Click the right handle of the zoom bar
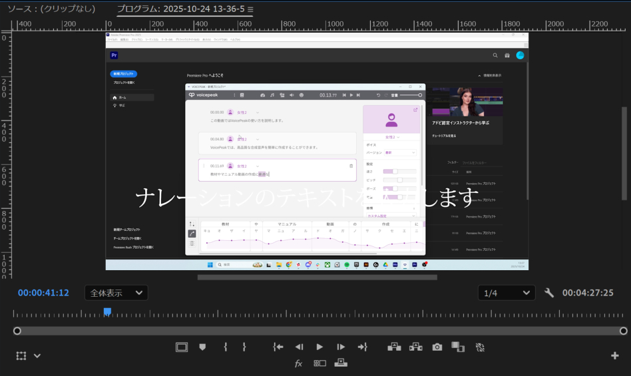 pos(624,331)
